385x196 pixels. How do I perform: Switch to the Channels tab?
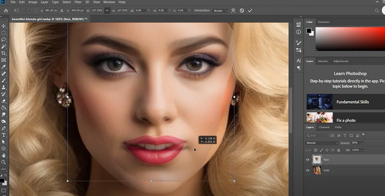[324, 127]
